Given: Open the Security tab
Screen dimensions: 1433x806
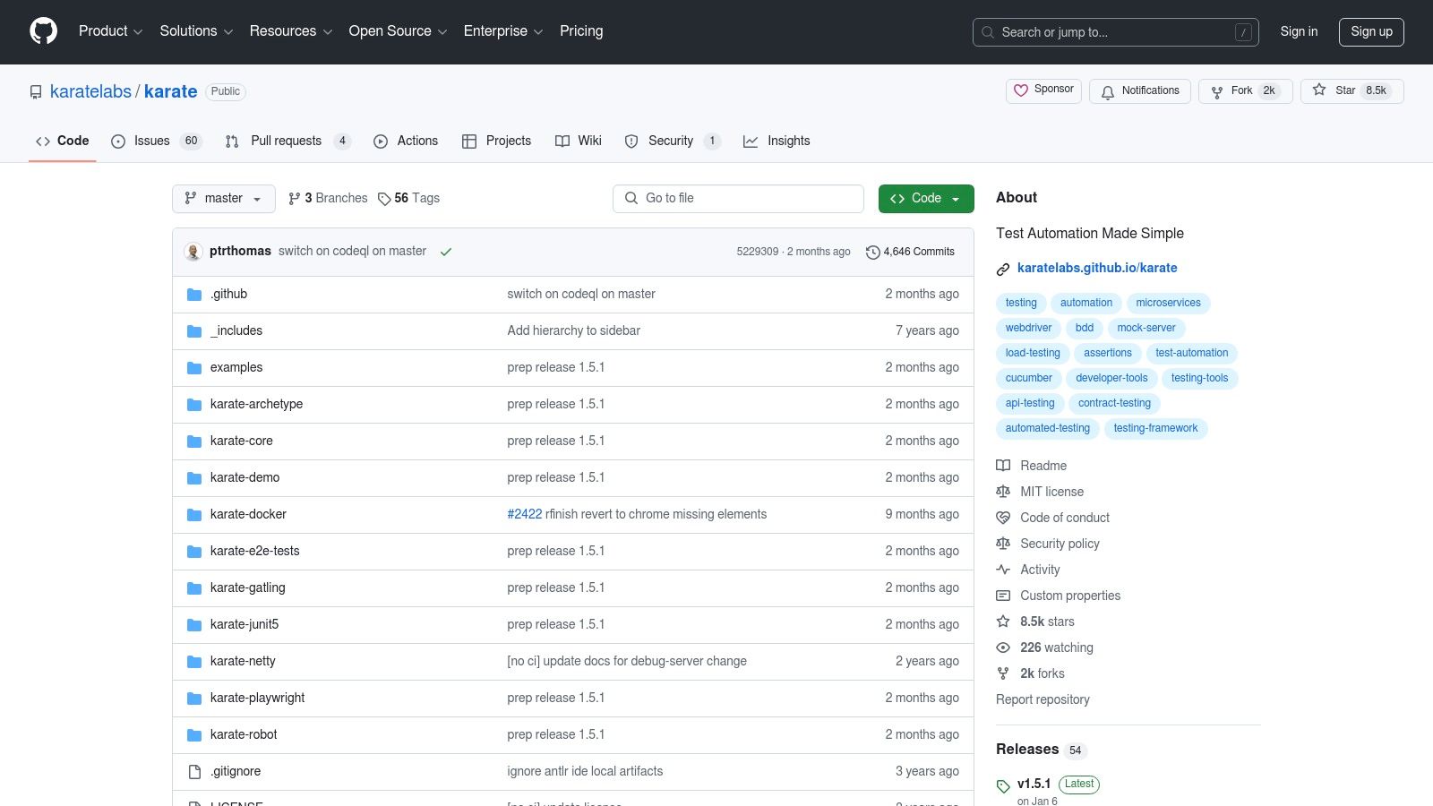Looking at the screenshot, I should pyautogui.click(x=673, y=141).
